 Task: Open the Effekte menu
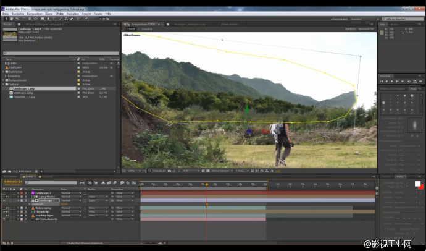pyautogui.click(x=59, y=14)
